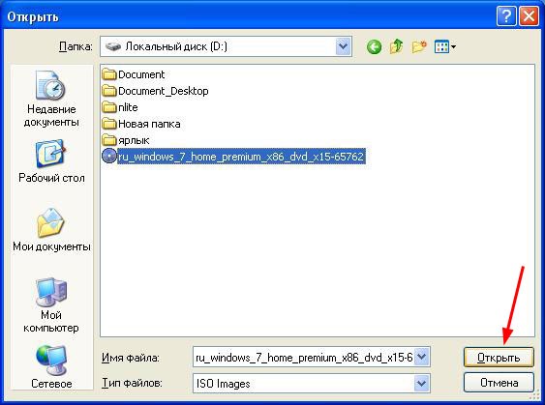The width and height of the screenshot is (545, 405).
Task: Expand the Папка location dropdown
Action: 344,46
